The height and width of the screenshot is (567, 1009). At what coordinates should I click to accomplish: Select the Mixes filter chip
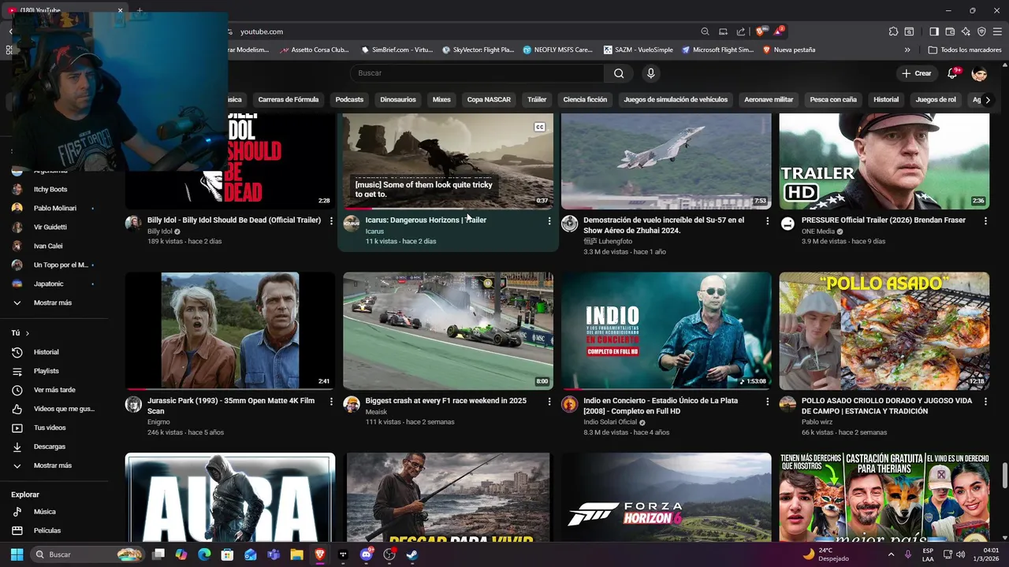441,100
